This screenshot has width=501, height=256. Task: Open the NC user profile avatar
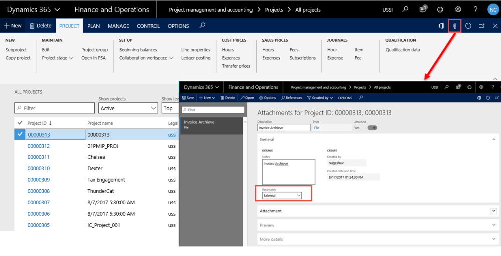click(493, 10)
